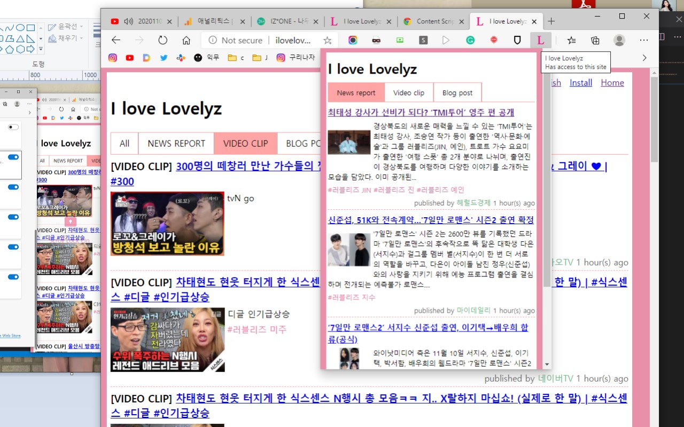This screenshot has height=427, width=684.
Task: Mute the YouTube tab via speaker icon
Action: [x=128, y=21]
